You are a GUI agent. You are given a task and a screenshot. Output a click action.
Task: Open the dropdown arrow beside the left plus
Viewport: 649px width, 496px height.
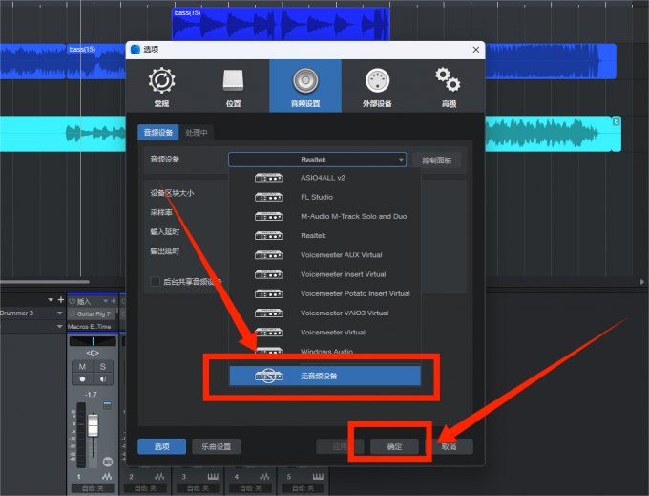point(51,299)
